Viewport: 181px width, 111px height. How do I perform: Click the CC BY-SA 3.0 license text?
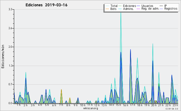(172, 109)
